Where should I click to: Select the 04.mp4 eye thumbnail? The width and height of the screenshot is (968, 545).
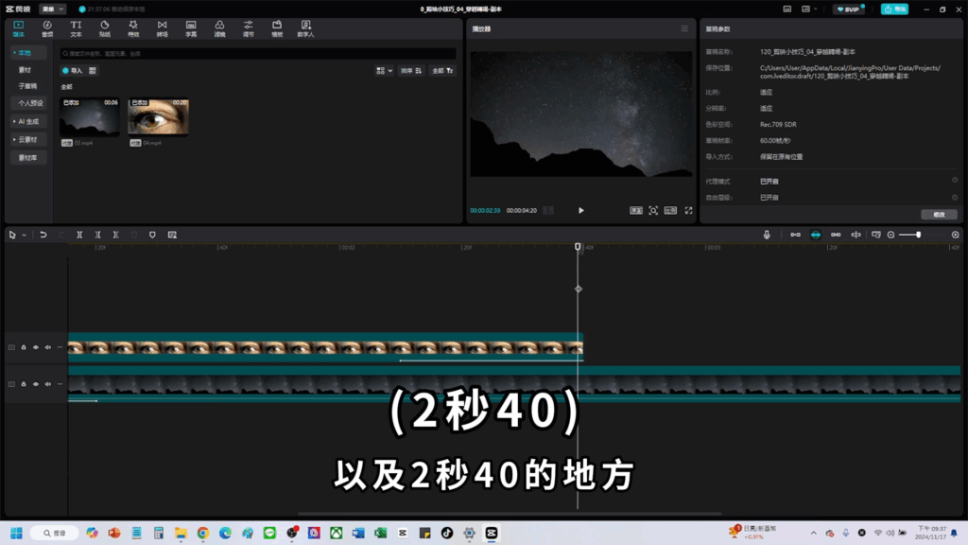158,116
